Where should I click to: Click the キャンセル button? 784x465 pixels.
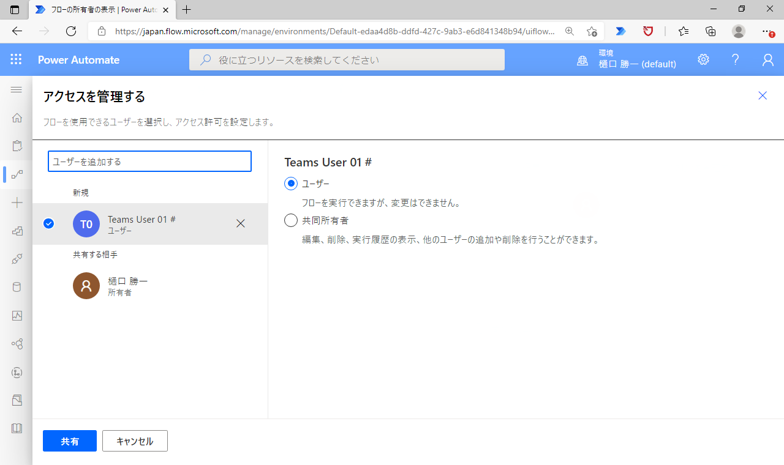point(135,441)
